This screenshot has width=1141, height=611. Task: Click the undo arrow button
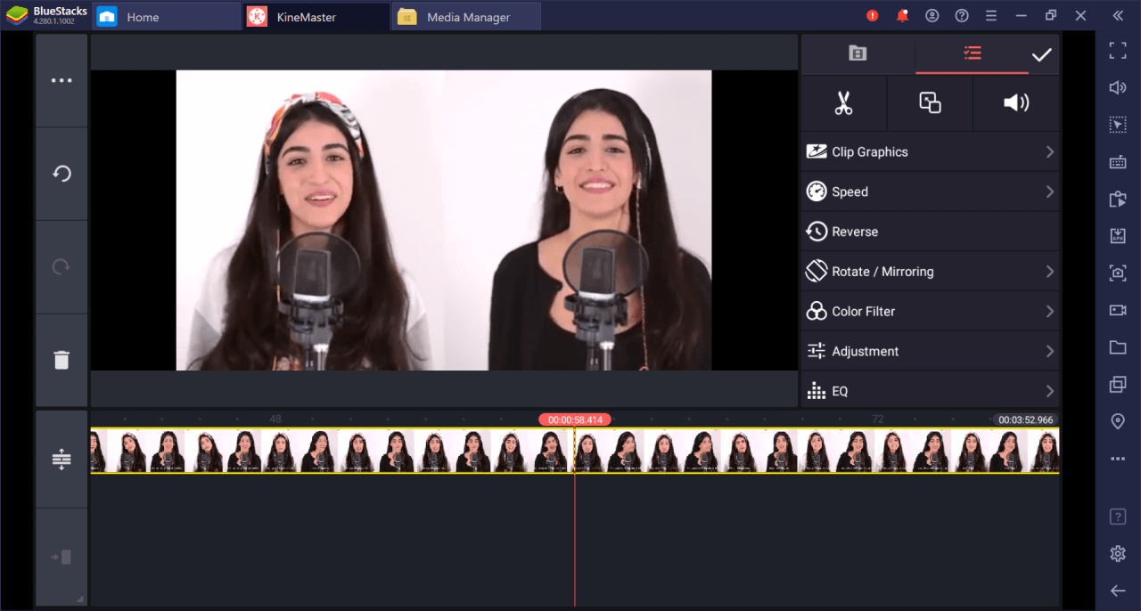click(62, 174)
